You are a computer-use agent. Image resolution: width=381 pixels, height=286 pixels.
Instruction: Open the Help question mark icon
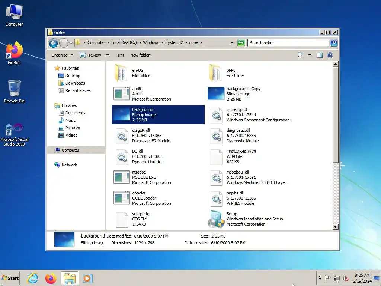330,55
